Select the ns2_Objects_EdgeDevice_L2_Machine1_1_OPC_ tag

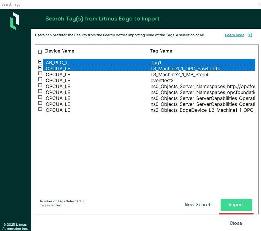click(x=203, y=110)
